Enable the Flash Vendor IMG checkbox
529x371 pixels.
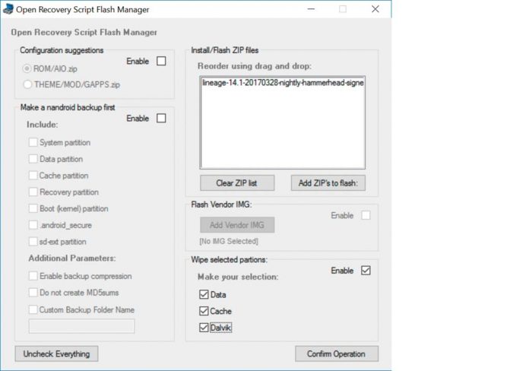[366, 216]
